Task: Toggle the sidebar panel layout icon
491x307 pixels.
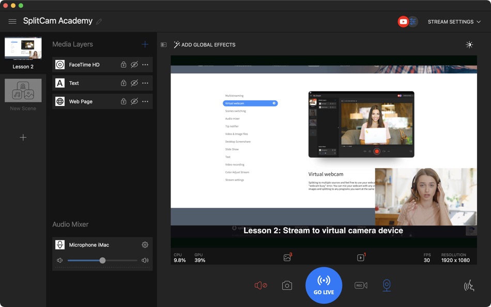Action: (x=164, y=45)
